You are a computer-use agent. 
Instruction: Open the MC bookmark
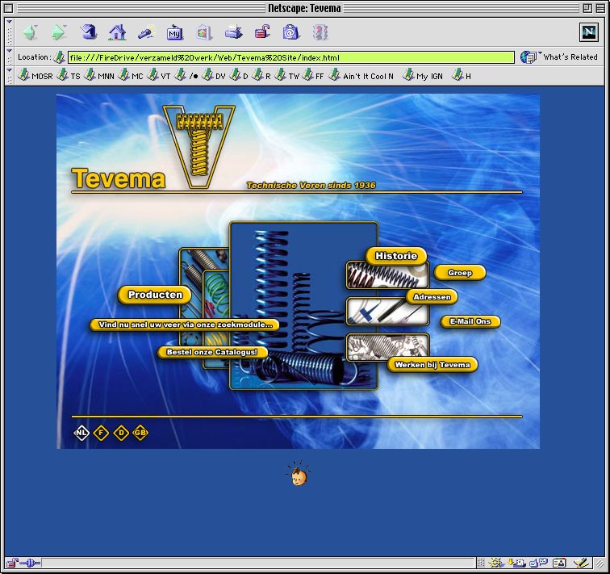131,76
